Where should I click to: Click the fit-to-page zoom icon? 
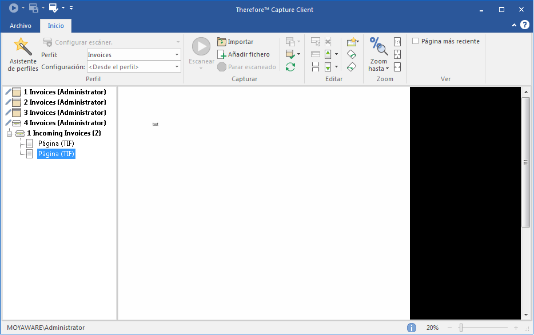397,54
